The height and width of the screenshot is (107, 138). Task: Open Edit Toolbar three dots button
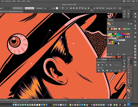129,101
